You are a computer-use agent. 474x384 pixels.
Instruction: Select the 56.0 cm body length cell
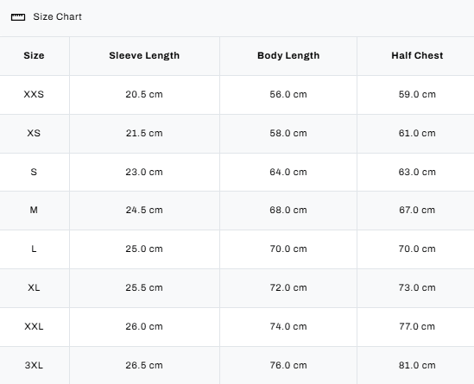tap(288, 94)
